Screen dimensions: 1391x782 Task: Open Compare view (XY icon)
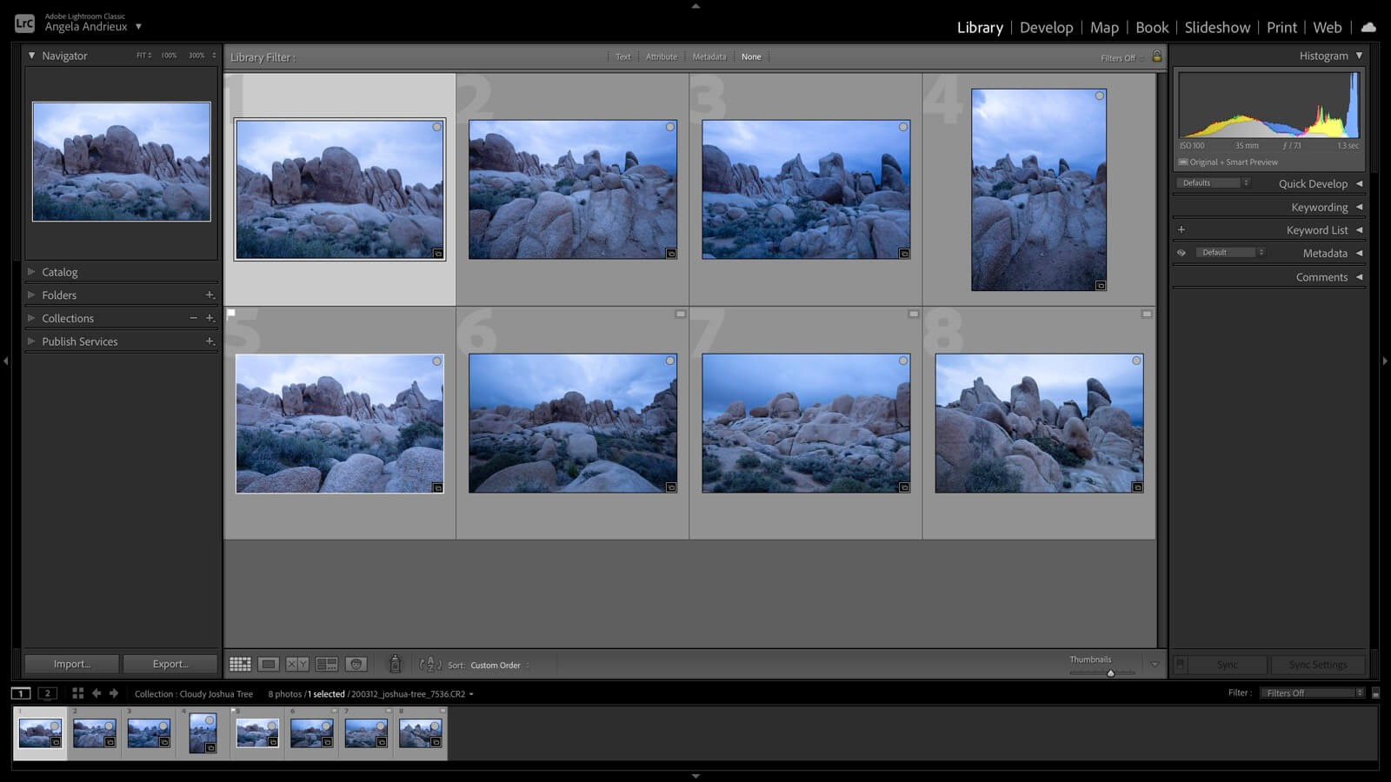click(297, 665)
